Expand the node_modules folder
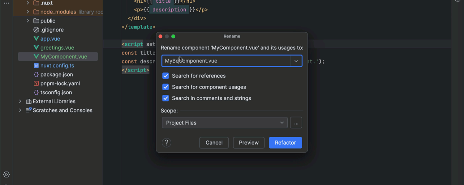464x185 pixels. pos(28,12)
